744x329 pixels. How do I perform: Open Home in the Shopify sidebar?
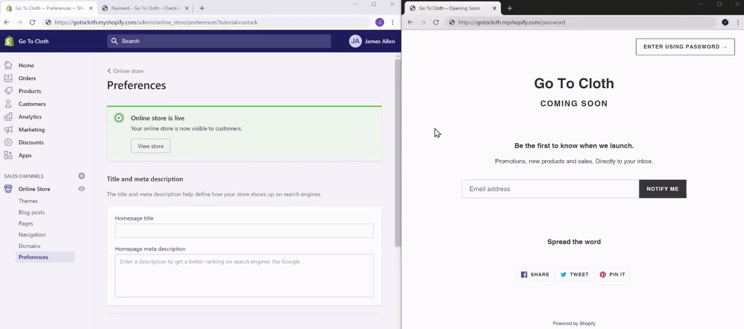[x=26, y=65]
